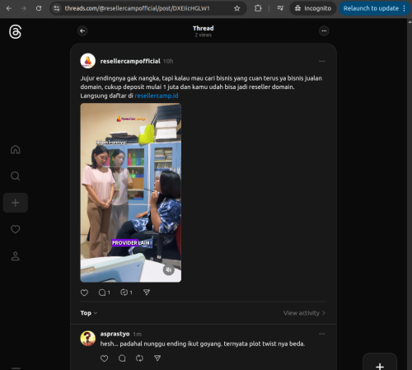The image size is (412, 370).
Task: Open Search from the sidebar
Action: click(16, 176)
